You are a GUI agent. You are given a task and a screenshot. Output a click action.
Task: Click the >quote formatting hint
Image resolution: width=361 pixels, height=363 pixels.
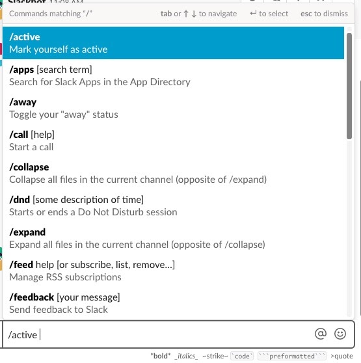point(341,356)
